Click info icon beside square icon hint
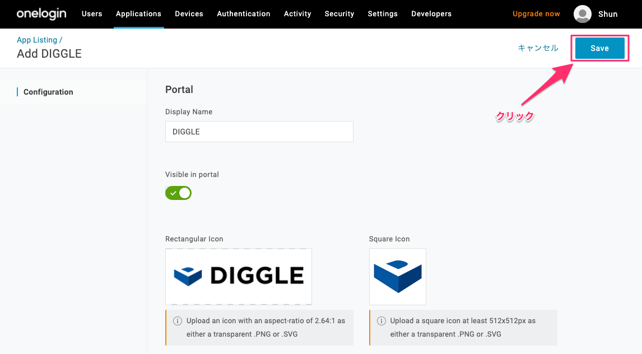 click(382, 321)
